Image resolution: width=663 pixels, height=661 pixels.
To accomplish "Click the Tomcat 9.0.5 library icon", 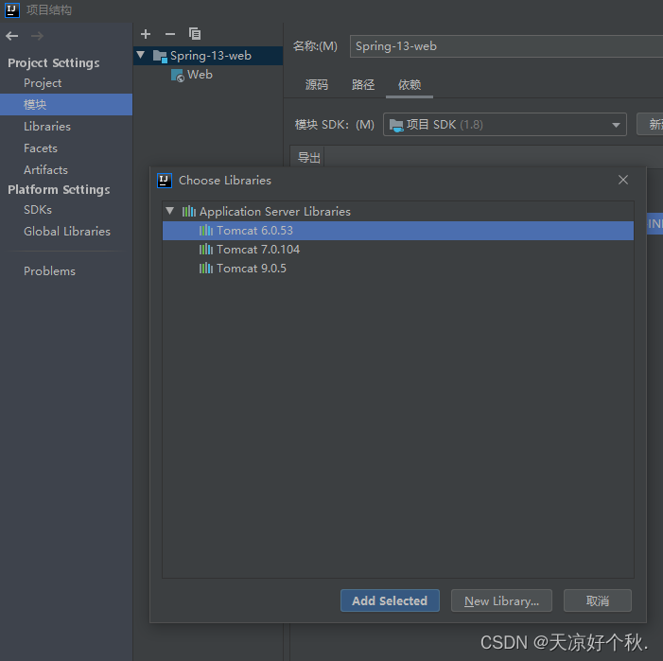I will click(206, 269).
